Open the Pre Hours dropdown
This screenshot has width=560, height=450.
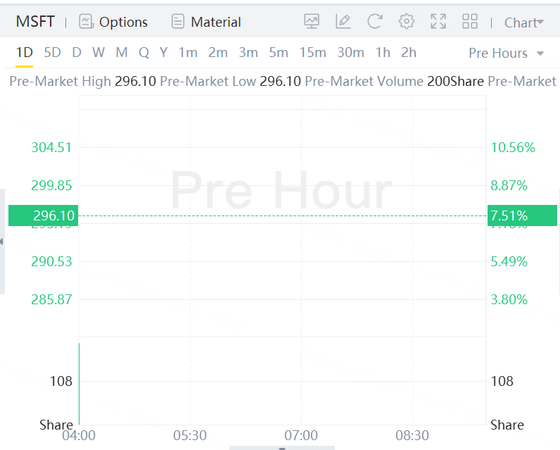tap(507, 53)
